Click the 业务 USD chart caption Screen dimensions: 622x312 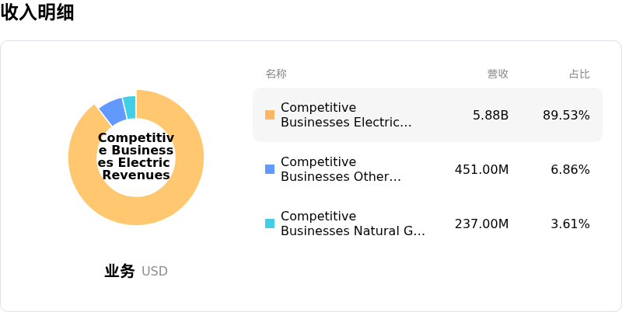click(136, 271)
